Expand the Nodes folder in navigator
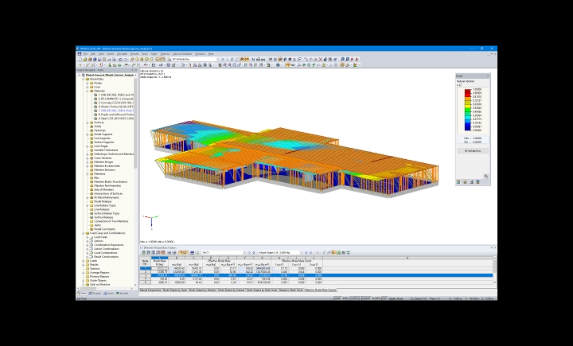 tap(88, 83)
